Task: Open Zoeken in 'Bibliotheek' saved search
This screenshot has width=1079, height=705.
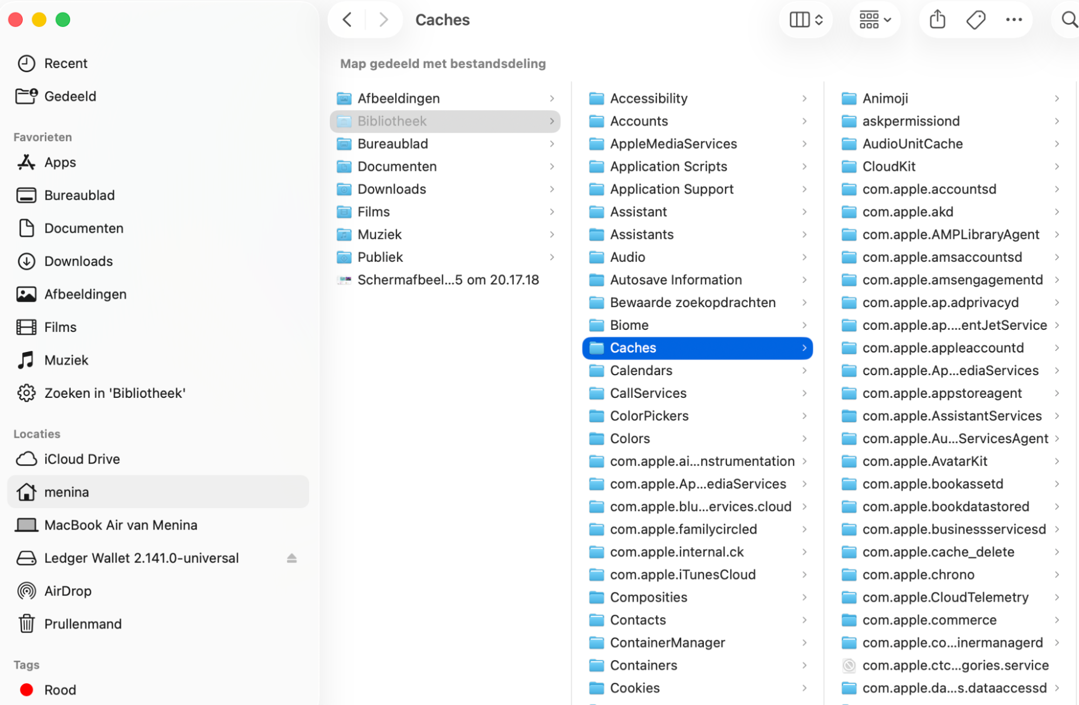Action: [x=114, y=393]
